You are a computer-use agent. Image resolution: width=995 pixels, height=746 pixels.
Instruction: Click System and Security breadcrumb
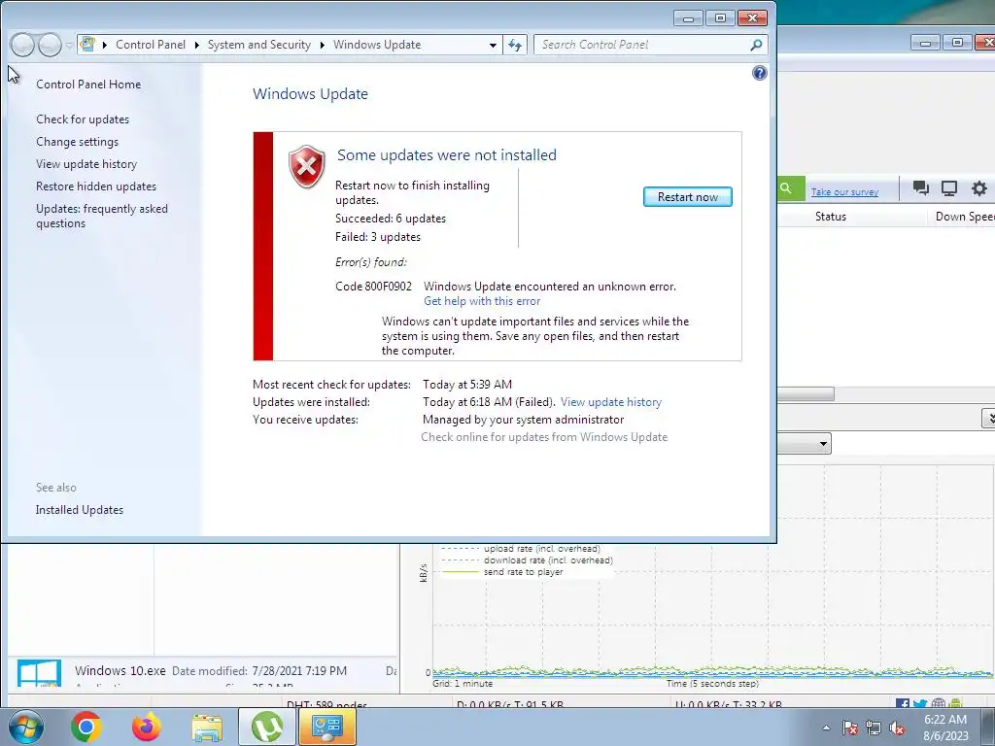(258, 45)
